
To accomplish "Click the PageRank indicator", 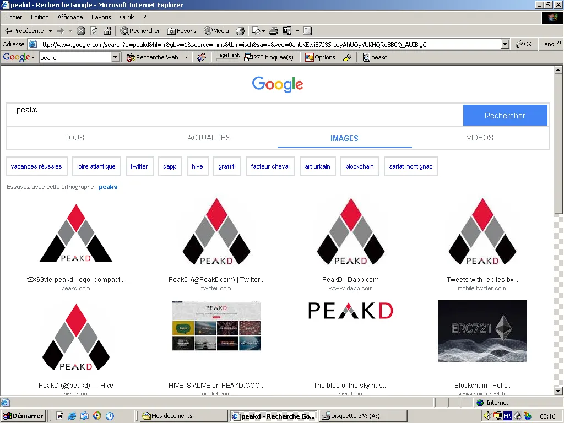I will point(227,57).
